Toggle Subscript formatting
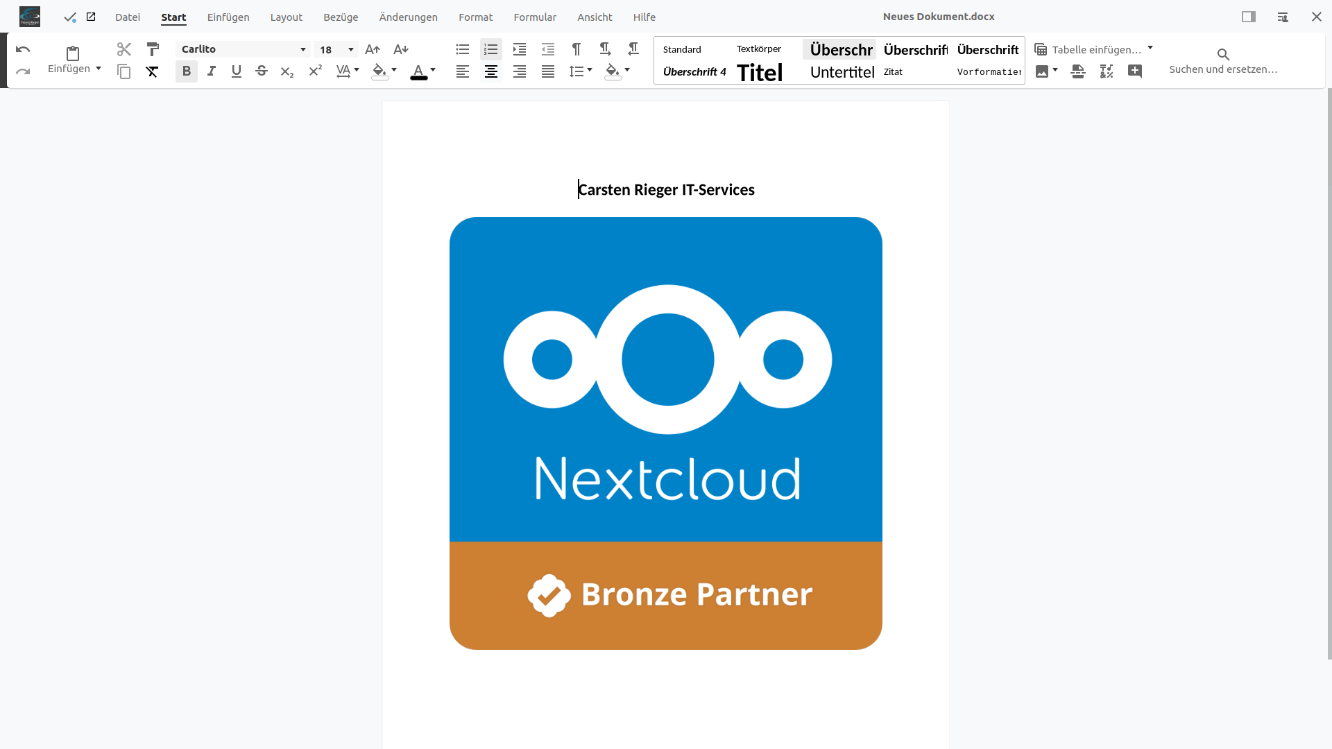The height and width of the screenshot is (749, 1332). 287,71
